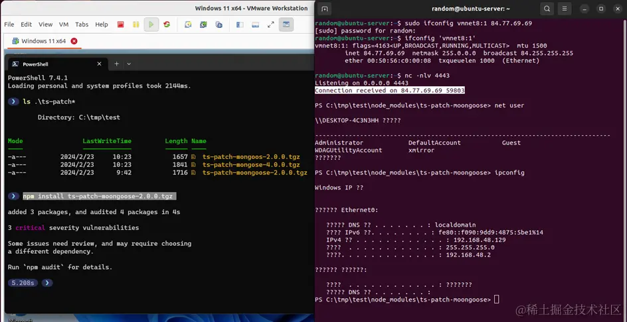Open the Help menu in VMware
Viewport: 627px width, 322px height.
pyautogui.click(x=102, y=25)
